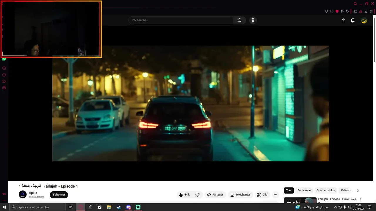This screenshot has height=211, width=376.
Task: Click the Hplus channel name
Action: (33, 193)
